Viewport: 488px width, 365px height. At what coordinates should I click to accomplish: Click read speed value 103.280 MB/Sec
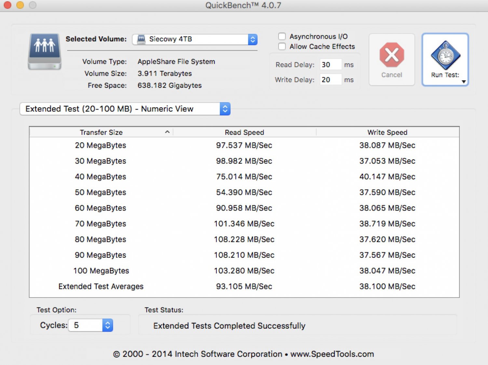(x=244, y=271)
